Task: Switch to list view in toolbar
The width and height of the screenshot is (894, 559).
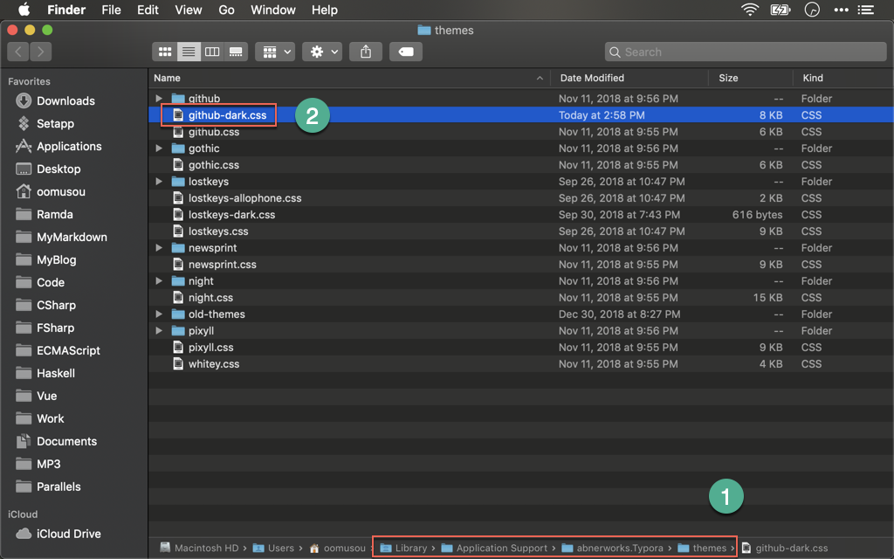Action: 189,52
